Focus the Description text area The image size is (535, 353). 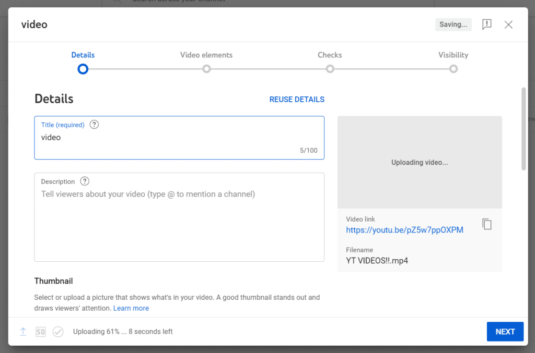(179, 217)
